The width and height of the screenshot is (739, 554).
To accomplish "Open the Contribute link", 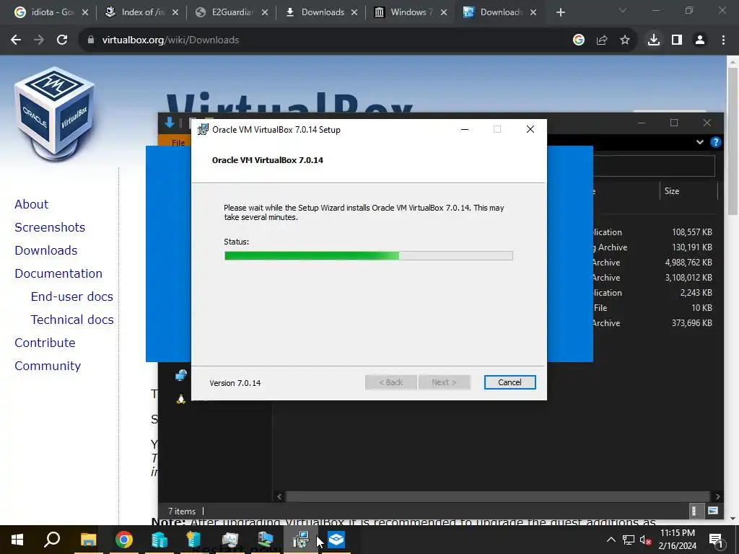I will (x=45, y=343).
